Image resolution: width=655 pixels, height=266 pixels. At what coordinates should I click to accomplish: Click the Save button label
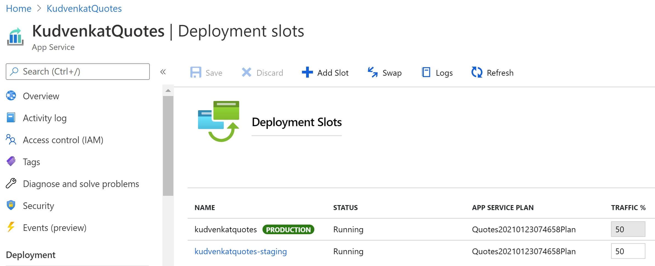(x=214, y=73)
